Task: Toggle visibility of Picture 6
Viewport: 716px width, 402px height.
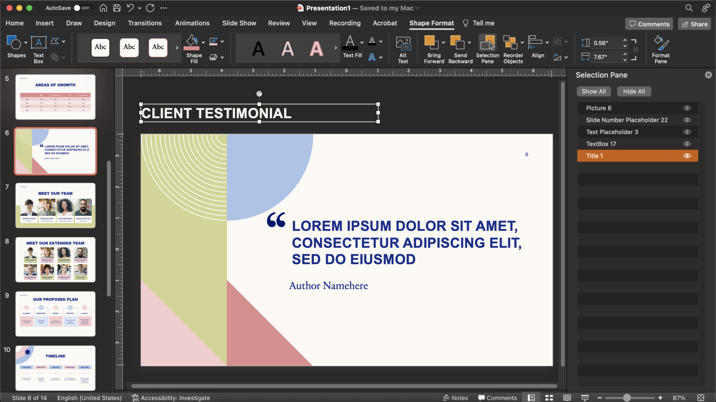Action: [687, 108]
